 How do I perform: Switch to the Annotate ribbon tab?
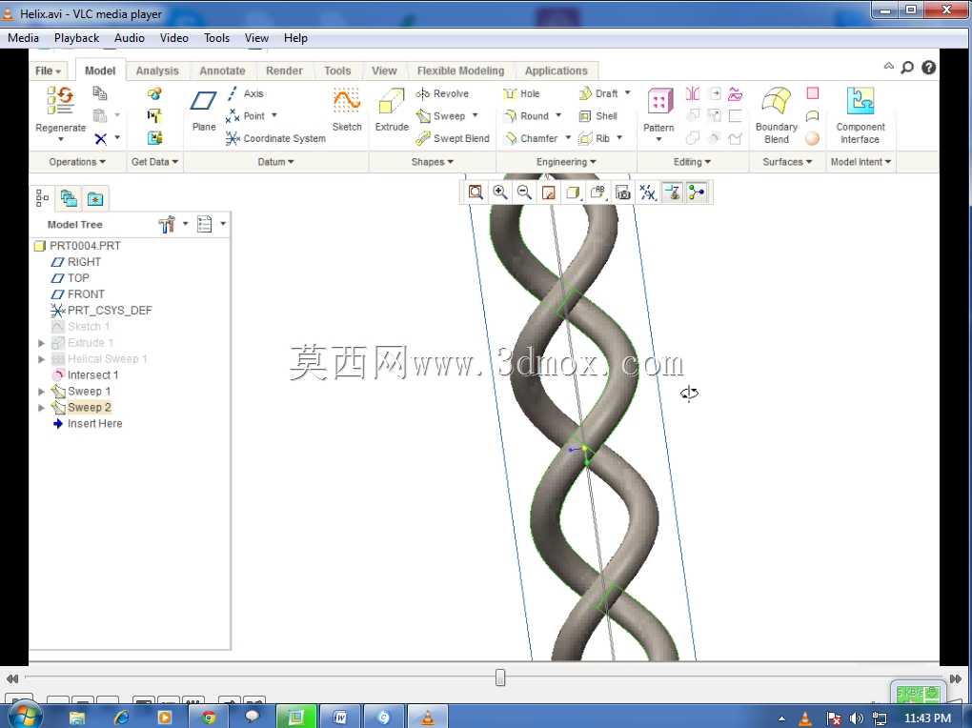point(222,71)
